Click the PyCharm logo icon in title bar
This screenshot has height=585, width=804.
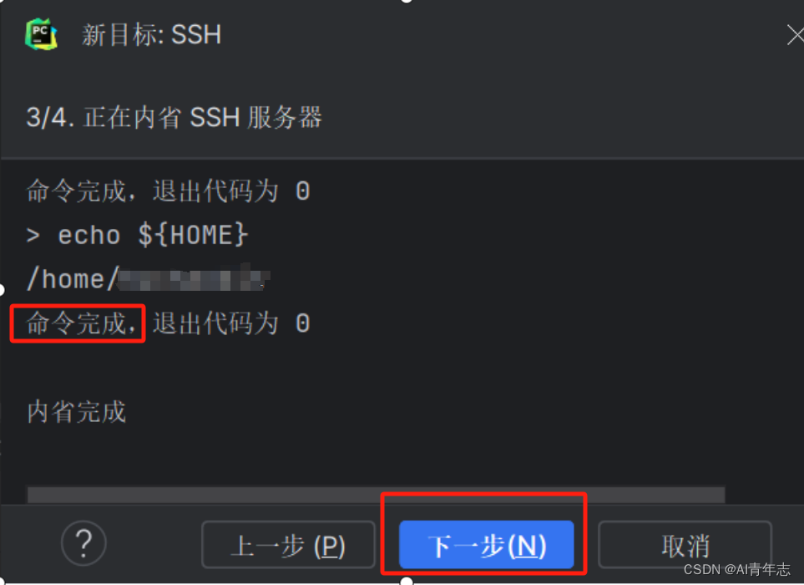click(x=41, y=35)
